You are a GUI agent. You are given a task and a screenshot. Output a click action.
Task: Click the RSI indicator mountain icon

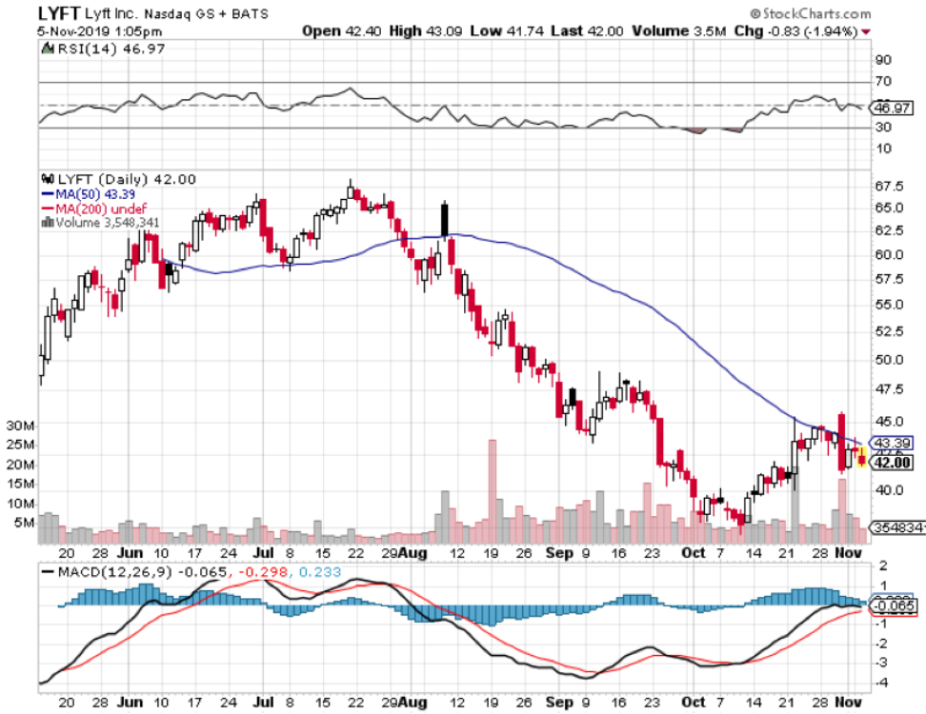point(48,49)
